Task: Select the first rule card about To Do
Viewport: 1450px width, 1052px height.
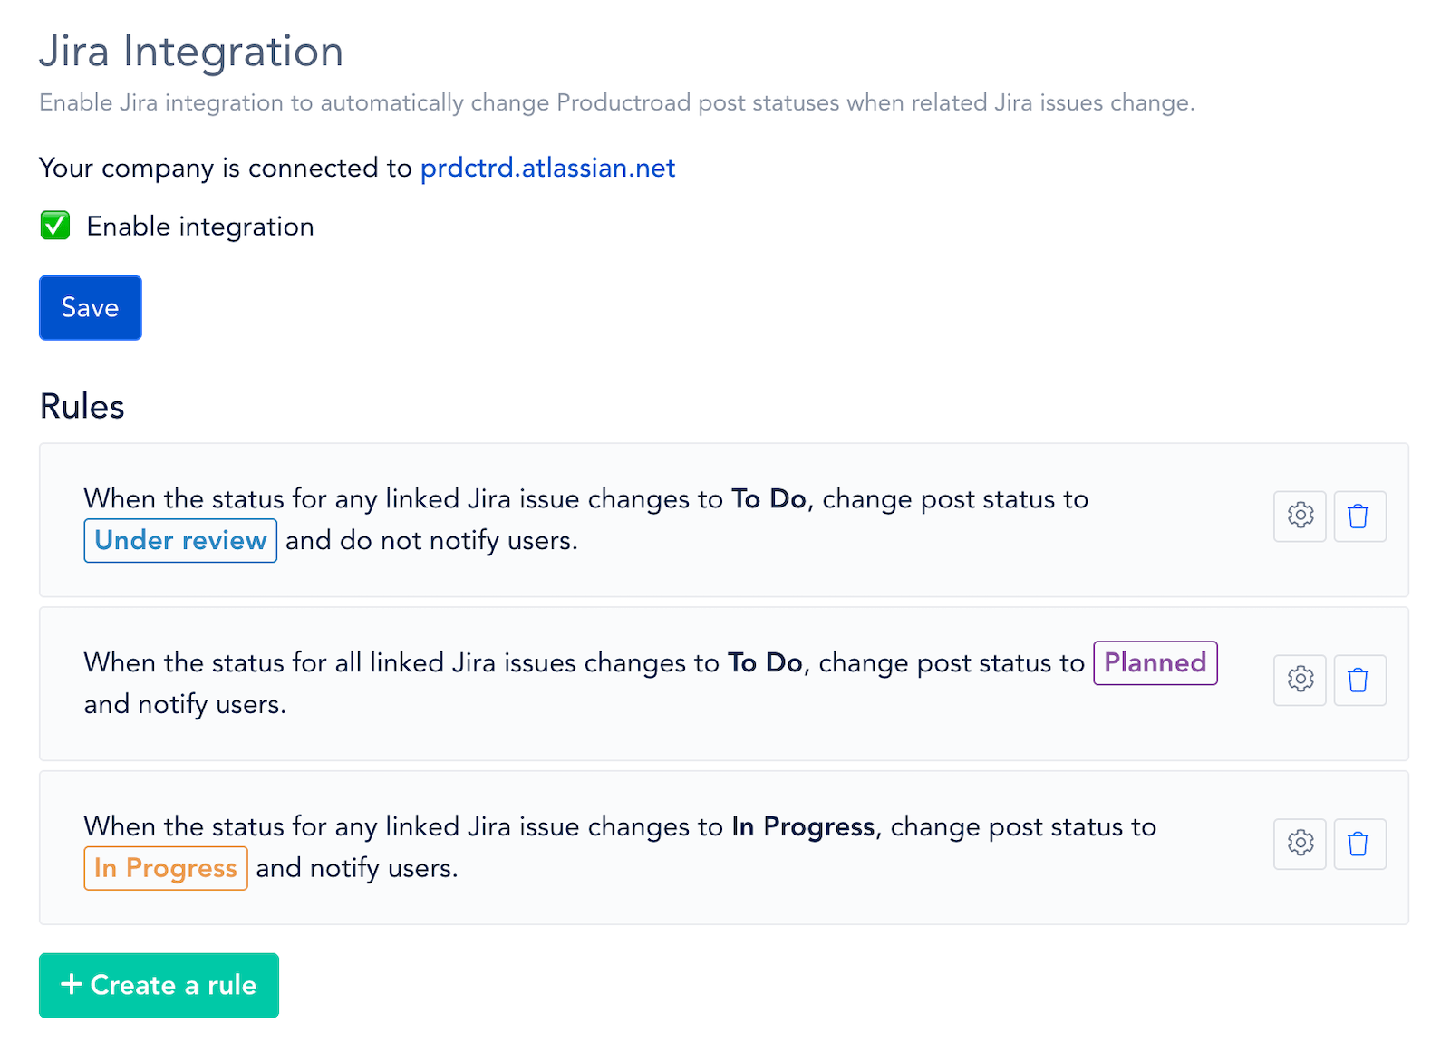Action: click(x=723, y=520)
